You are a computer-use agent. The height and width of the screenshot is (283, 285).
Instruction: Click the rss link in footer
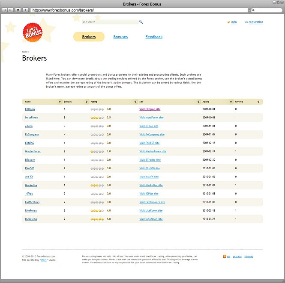point(228,256)
